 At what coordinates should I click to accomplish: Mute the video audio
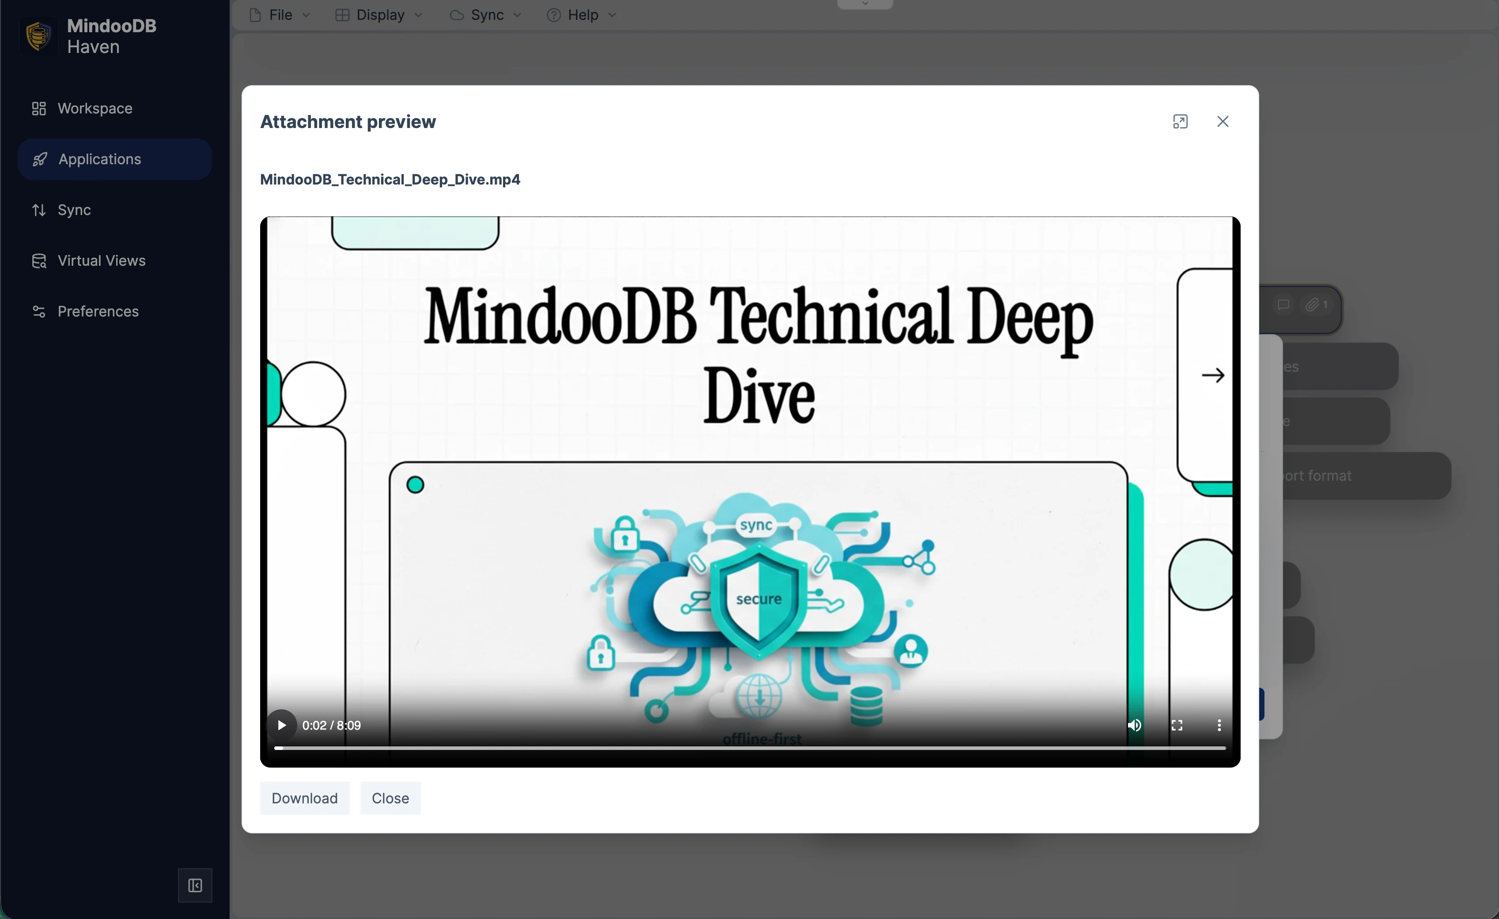point(1134,724)
